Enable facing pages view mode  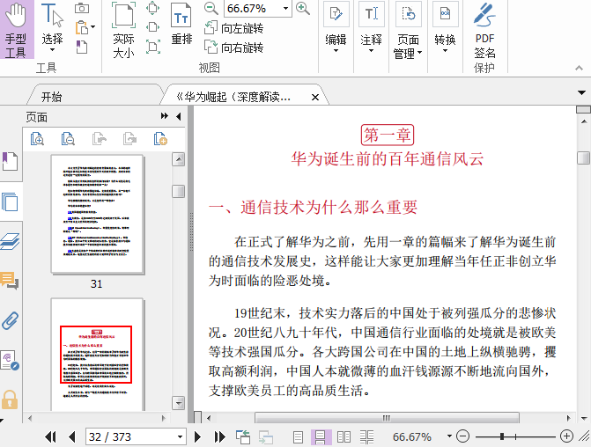coord(344,436)
